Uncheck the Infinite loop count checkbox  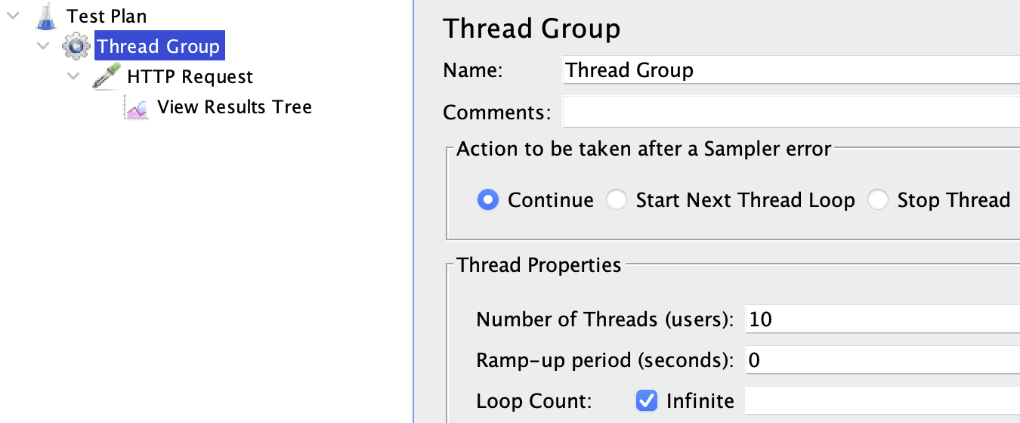click(x=647, y=400)
